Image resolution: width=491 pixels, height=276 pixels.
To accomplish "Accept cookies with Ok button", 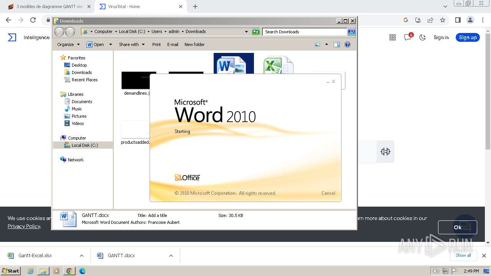I will 457,227.
